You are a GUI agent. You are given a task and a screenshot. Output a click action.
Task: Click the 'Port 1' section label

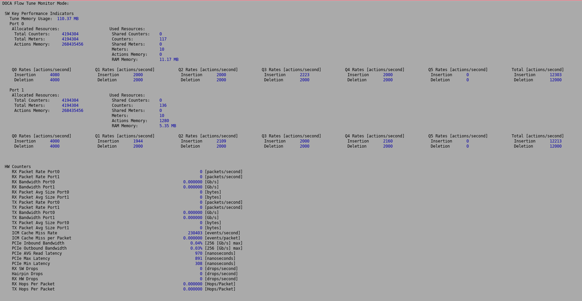[17, 90]
